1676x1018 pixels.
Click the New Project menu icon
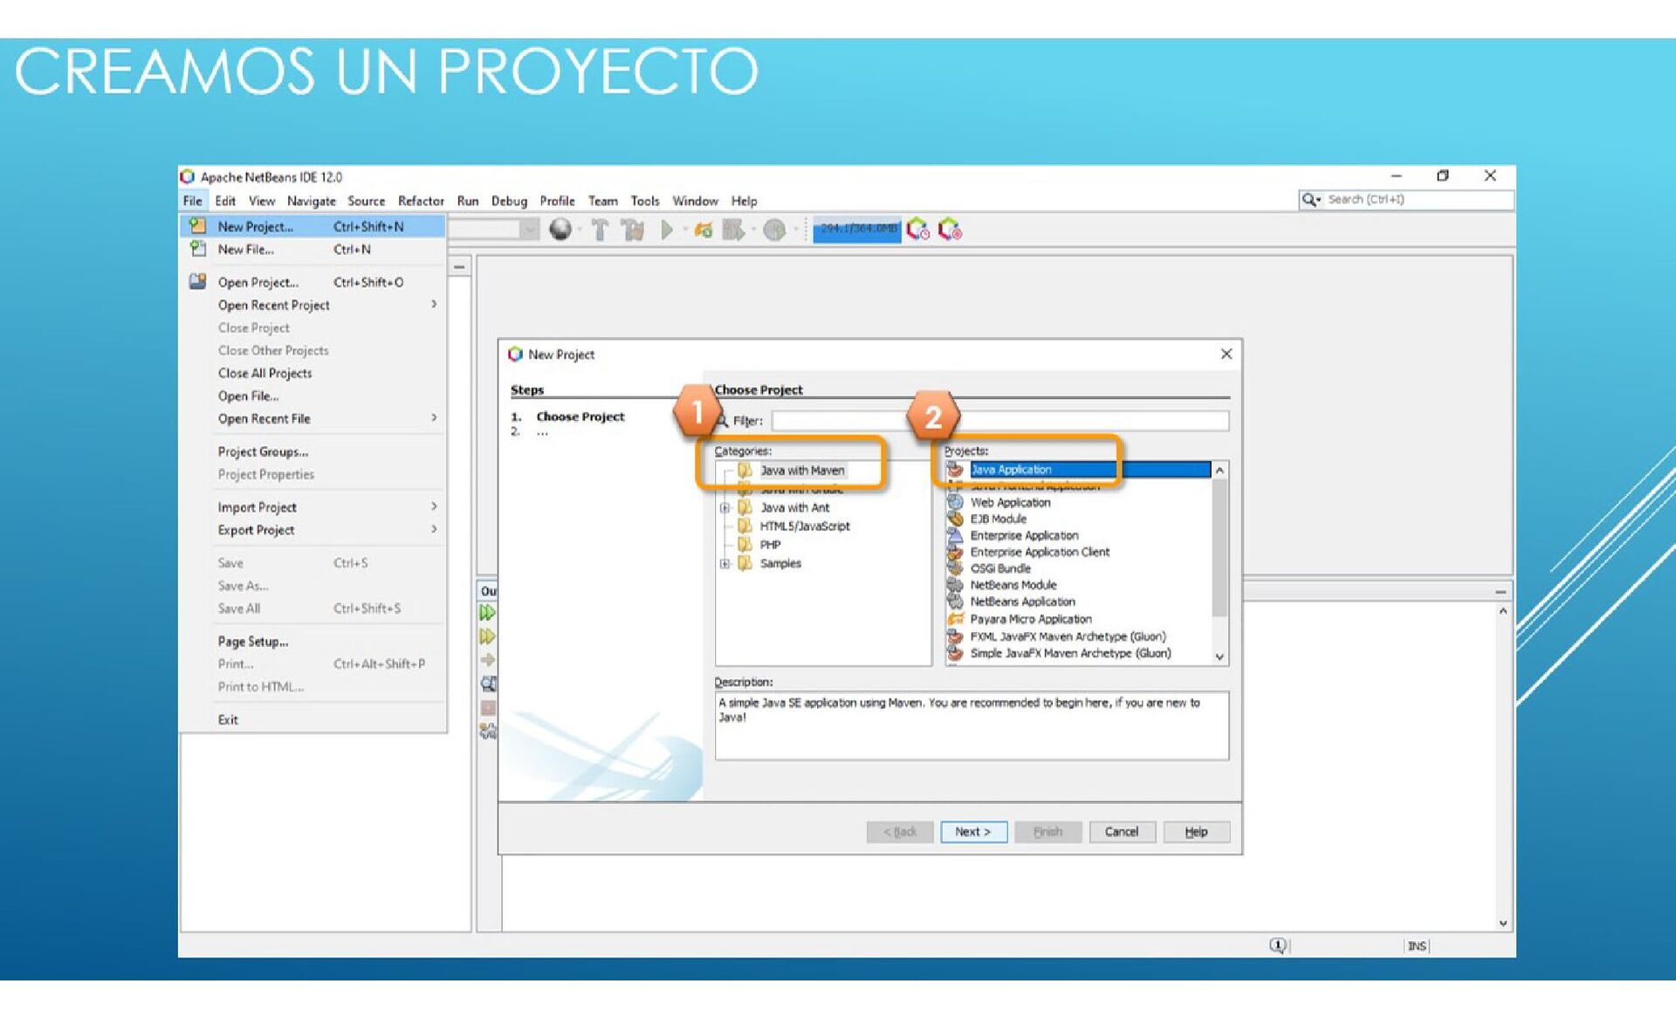(x=198, y=225)
